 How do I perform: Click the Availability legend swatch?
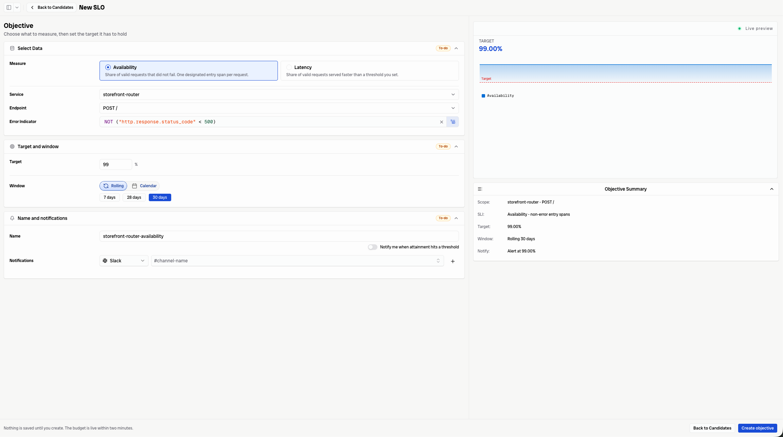(483, 96)
